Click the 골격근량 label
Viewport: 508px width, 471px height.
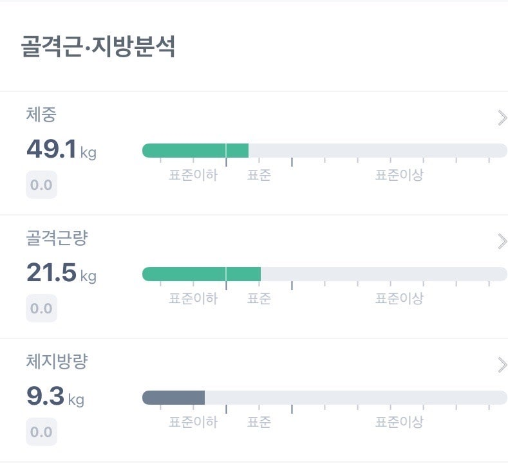coord(57,238)
